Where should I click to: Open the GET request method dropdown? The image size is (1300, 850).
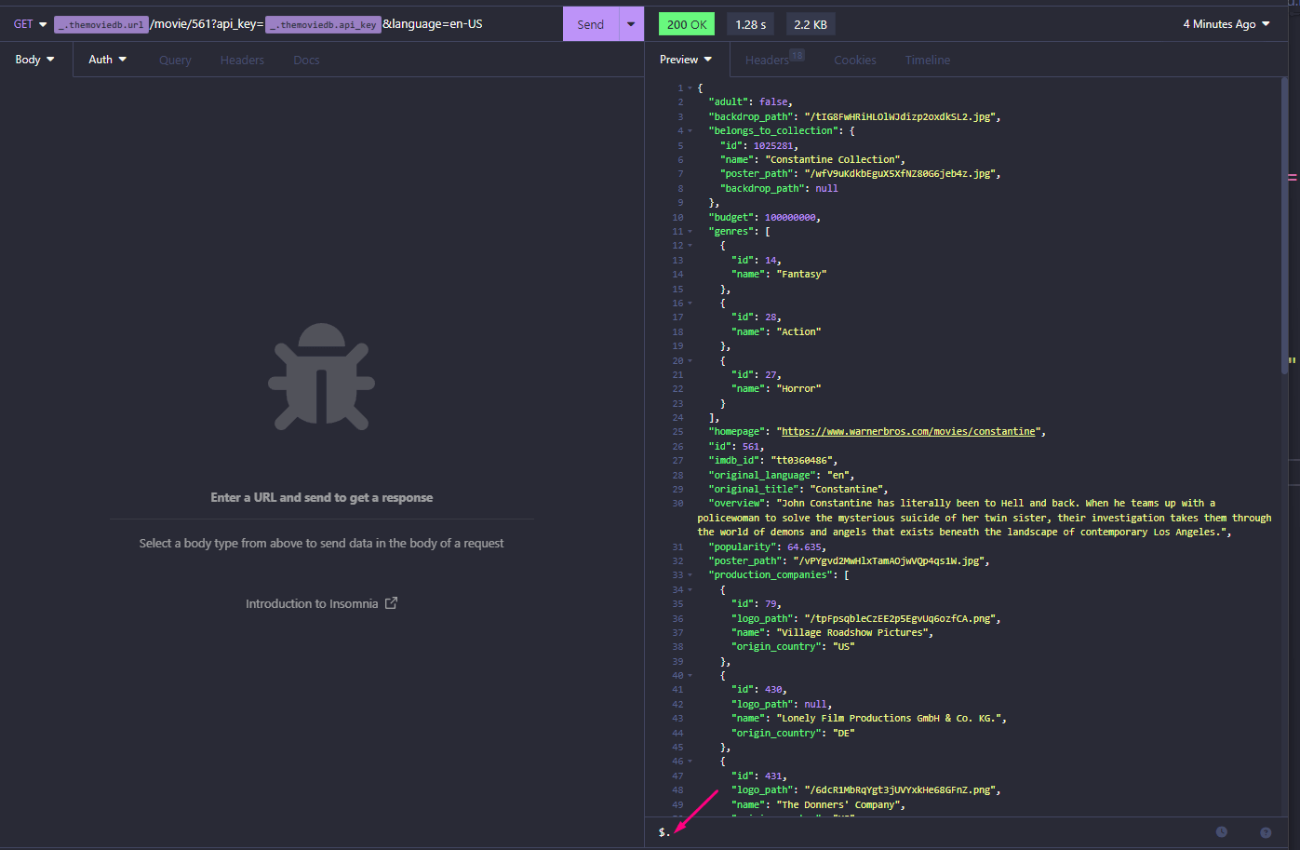(30, 24)
